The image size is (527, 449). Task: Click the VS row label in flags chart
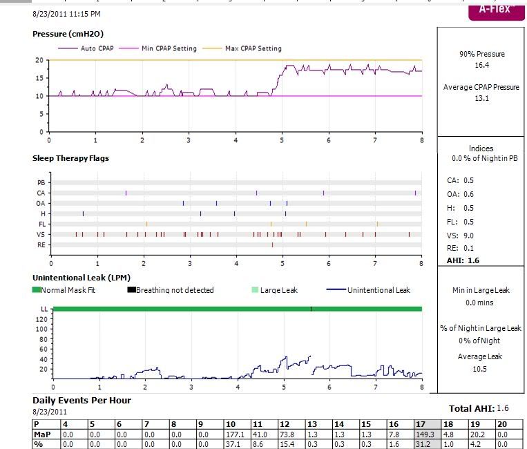41,234
